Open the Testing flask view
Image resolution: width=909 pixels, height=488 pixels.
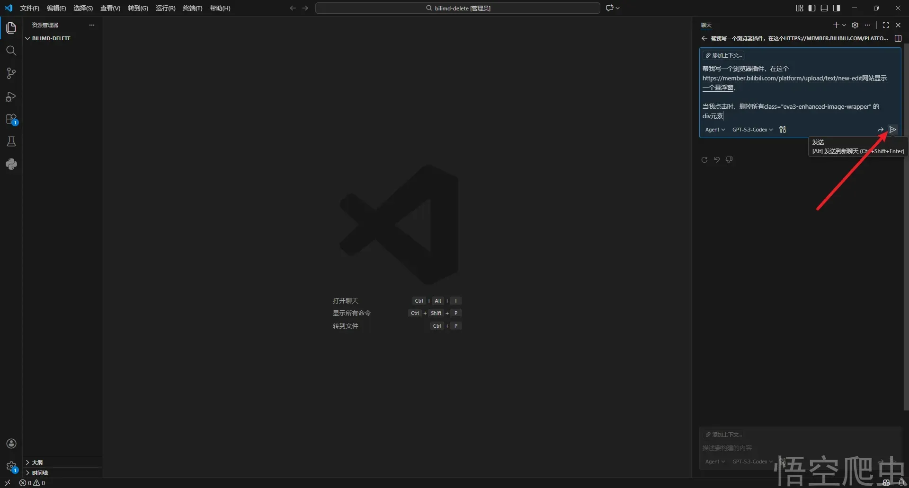(11, 141)
